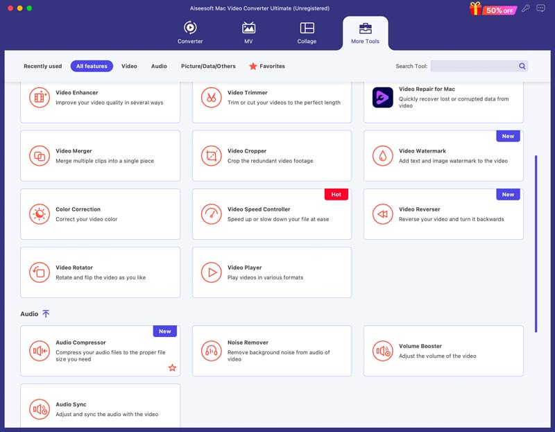Screen dimensions: 555x432
Task: Switch to the Converter tab
Action: (x=190, y=33)
